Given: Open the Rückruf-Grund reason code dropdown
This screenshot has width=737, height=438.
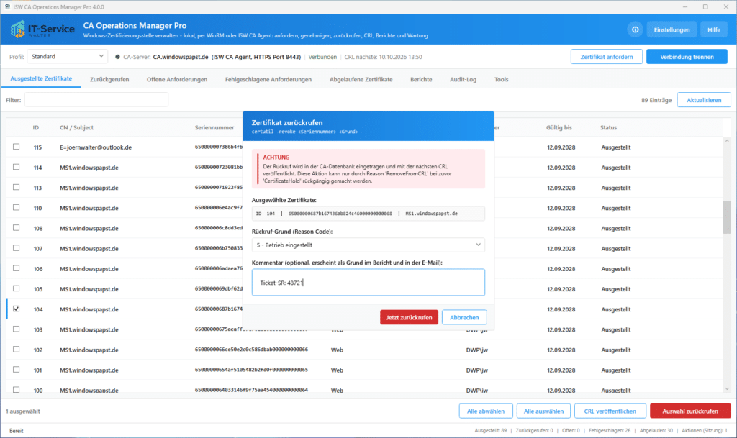Looking at the screenshot, I should pyautogui.click(x=368, y=245).
